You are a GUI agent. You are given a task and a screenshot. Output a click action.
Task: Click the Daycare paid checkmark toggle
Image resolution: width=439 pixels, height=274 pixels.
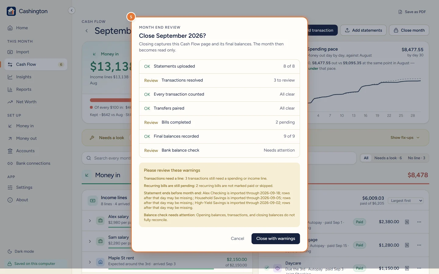[267, 268]
